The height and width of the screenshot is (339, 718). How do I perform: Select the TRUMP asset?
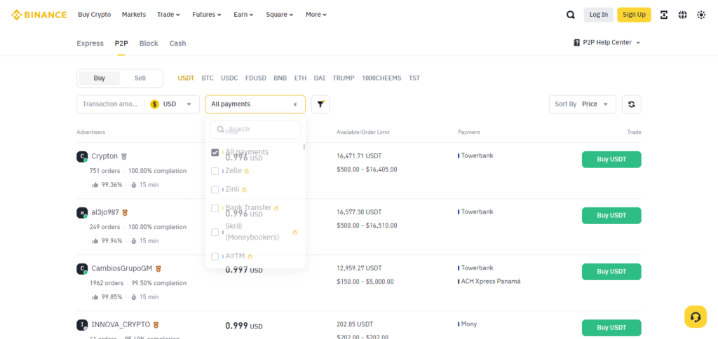point(344,78)
